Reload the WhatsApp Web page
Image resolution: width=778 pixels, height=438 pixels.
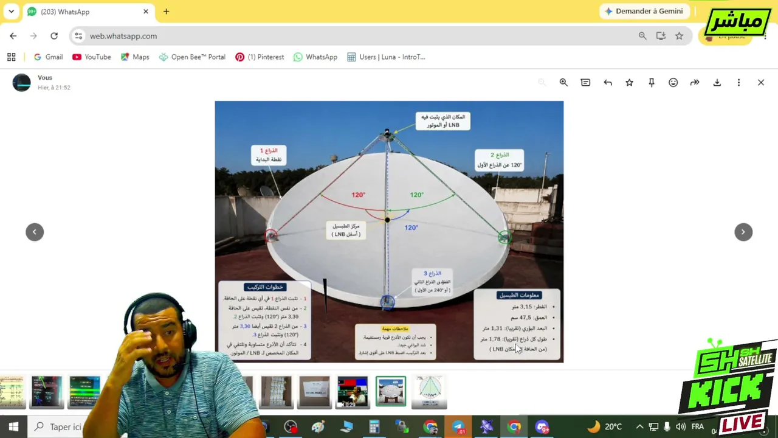point(54,36)
